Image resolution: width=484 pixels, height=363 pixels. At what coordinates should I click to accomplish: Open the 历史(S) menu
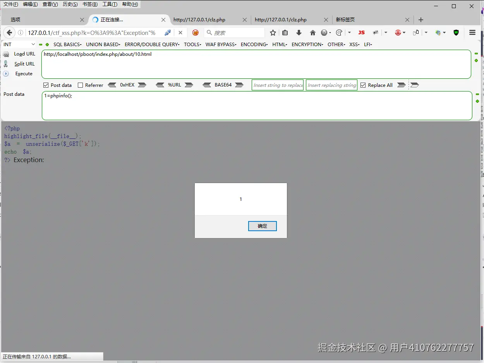[x=70, y=4]
